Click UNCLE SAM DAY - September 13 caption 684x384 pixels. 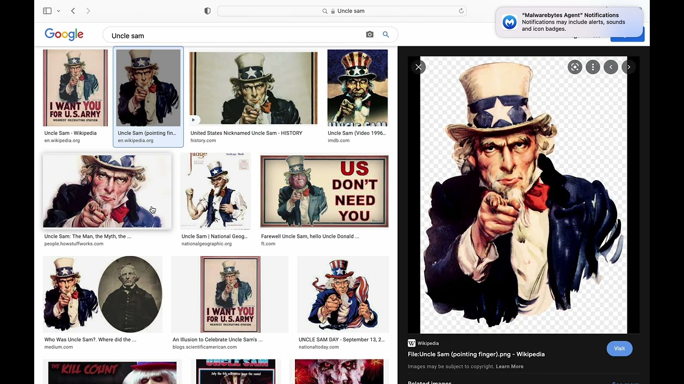pyautogui.click(x=341, y=339)
